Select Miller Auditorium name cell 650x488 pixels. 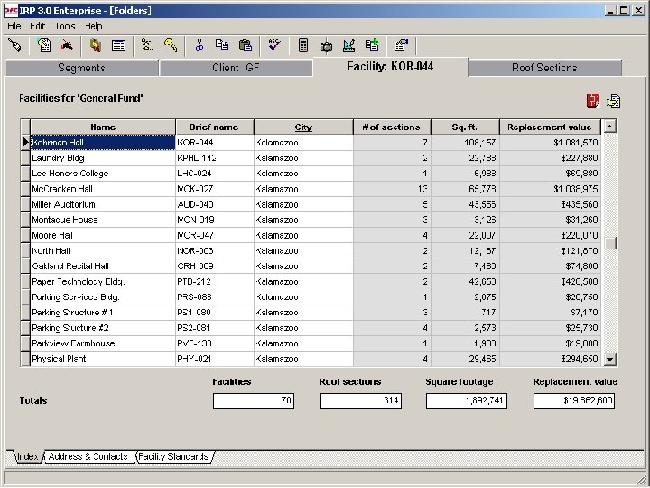(103, 204)
